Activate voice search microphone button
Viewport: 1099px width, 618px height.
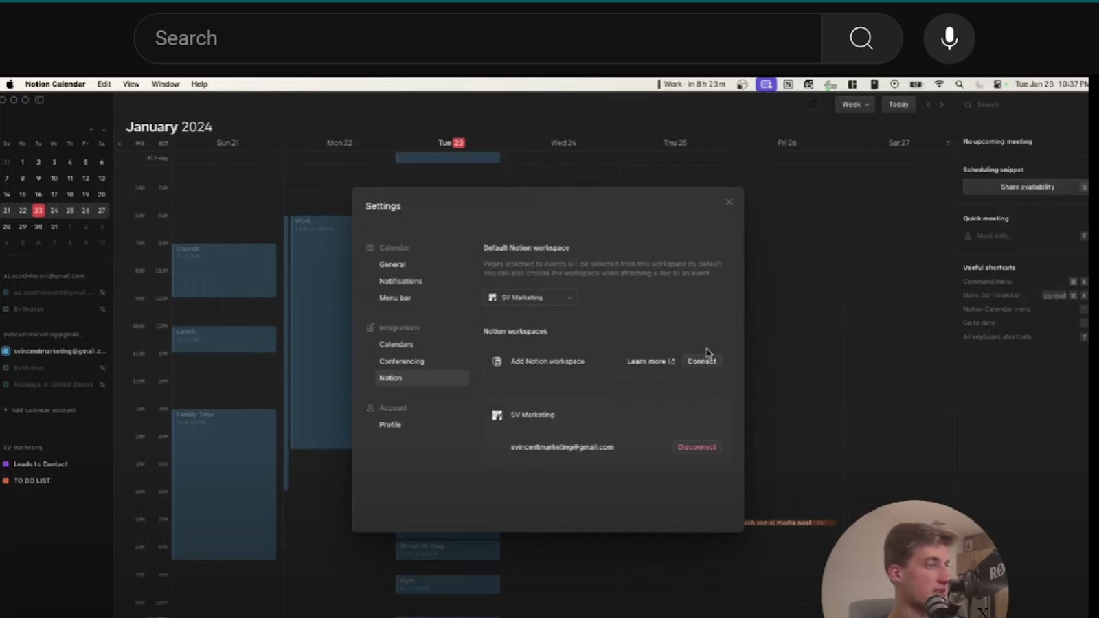click(x=949, y=38)
